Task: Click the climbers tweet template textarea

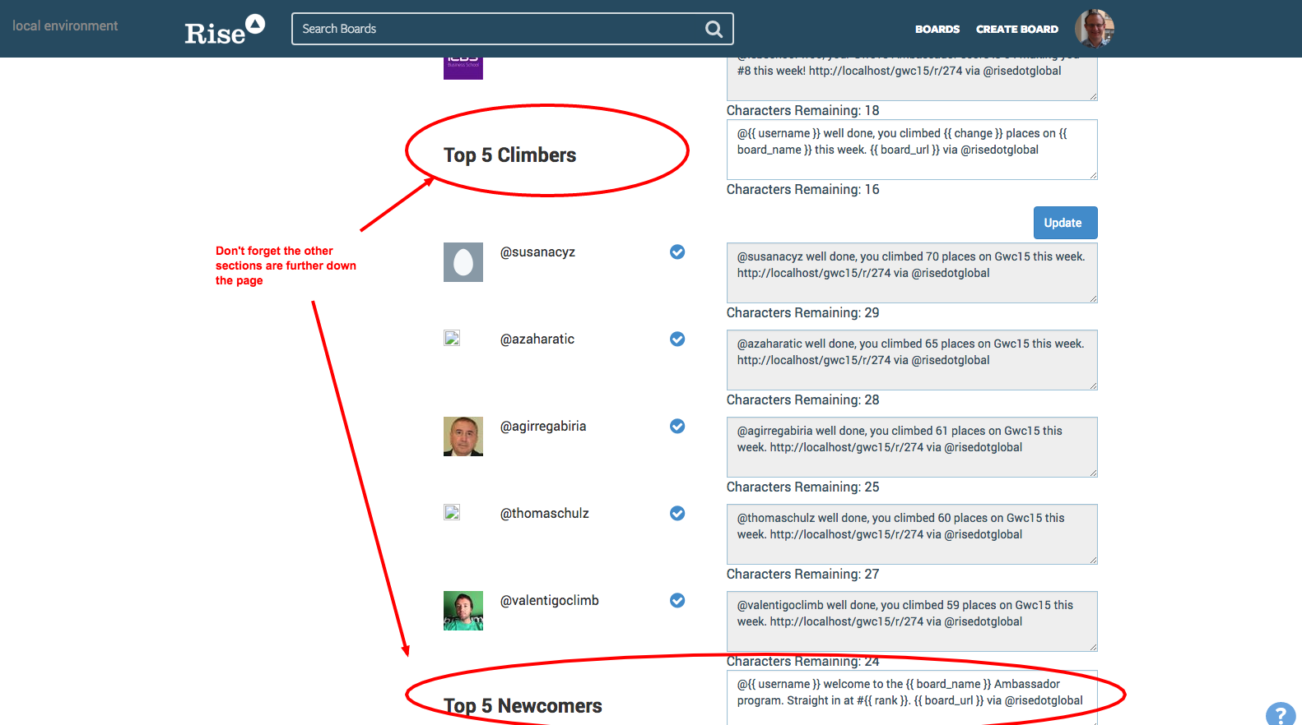Action: [912, 150]
